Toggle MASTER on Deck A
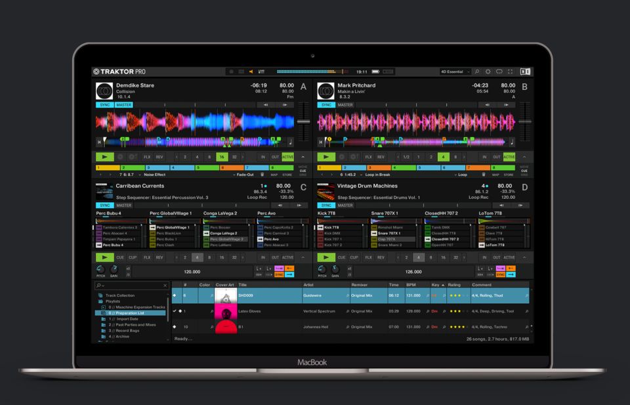The image size is (630, 405). [x=123, y=104]
